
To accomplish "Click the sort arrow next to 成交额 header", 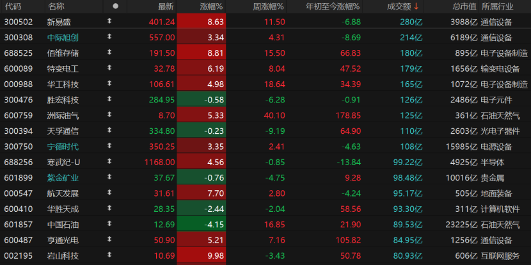I will (x=416, y=6).
